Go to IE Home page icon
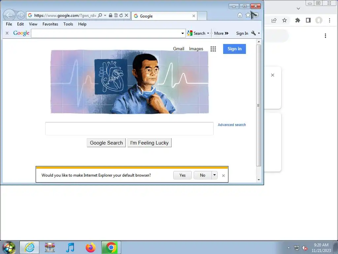This screenshot has width=338, height=254. (240, 15)
